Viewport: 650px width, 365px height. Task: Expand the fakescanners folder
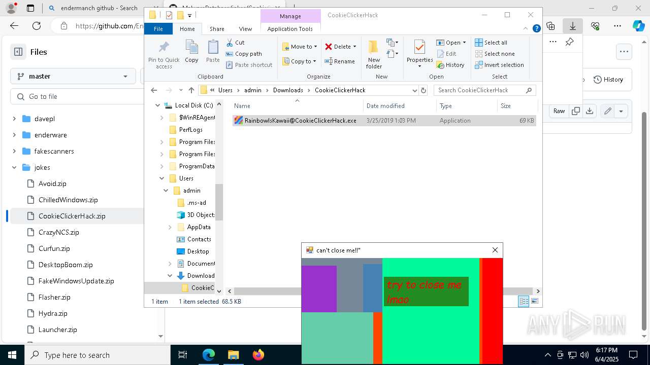14,151
